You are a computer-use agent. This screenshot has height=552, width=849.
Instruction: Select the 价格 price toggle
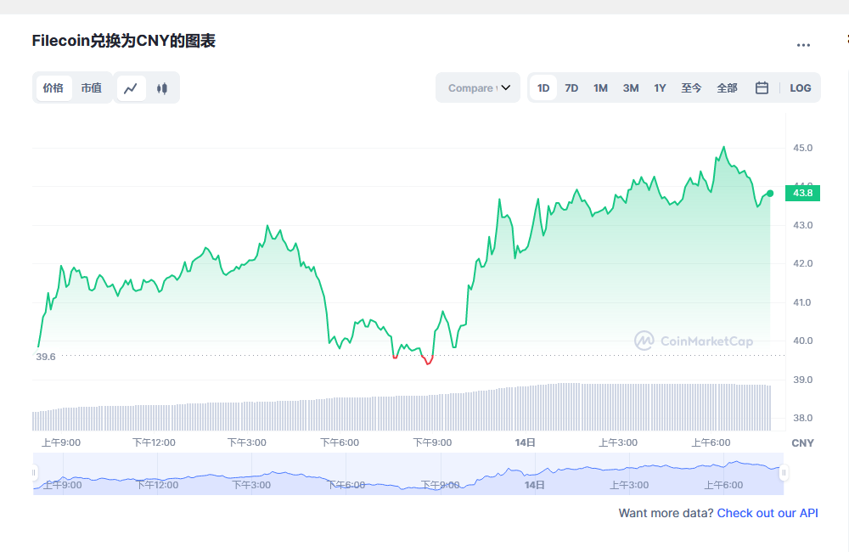(53, 87)
